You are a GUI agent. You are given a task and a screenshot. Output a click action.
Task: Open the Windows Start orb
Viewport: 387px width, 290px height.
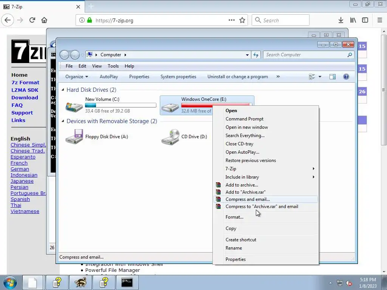10,282
